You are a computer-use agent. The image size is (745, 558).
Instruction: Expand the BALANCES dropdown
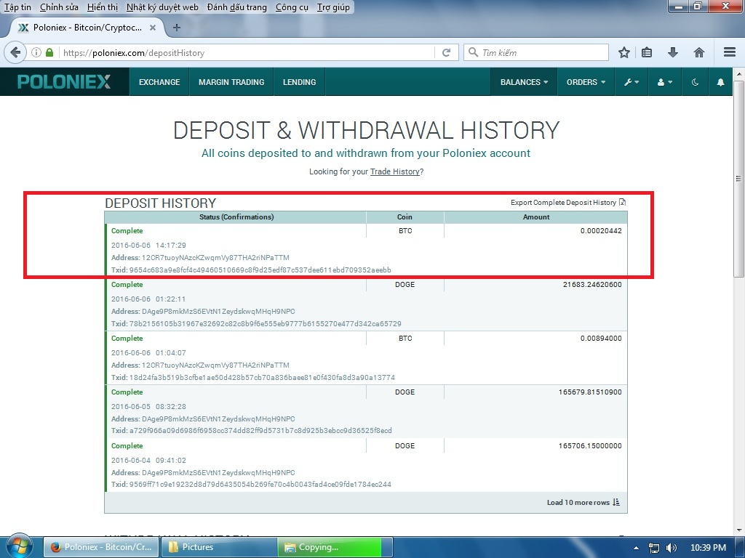click(x=524, y=82)
